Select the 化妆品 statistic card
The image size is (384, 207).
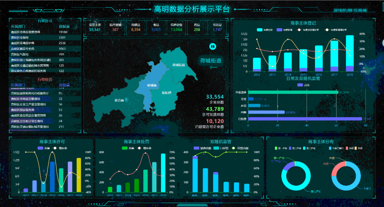217,27
